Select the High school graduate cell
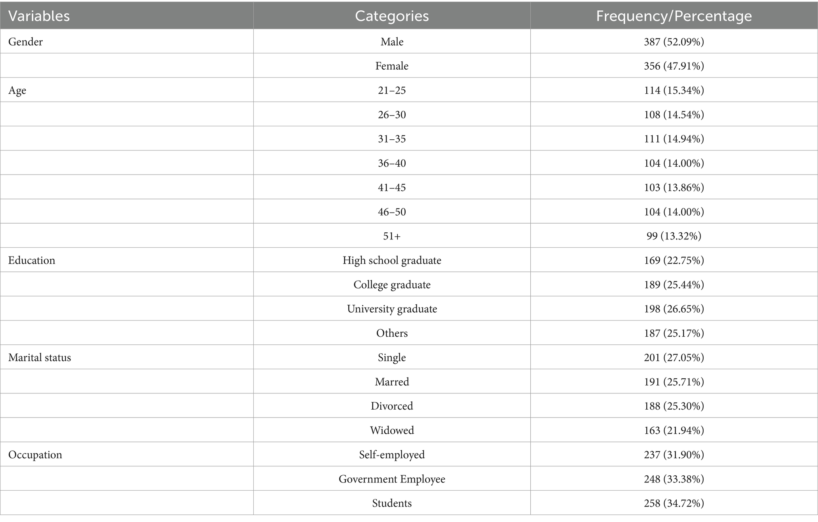This screenshot has height=522, width=818. pyautogui.click(x=392, y=260)
